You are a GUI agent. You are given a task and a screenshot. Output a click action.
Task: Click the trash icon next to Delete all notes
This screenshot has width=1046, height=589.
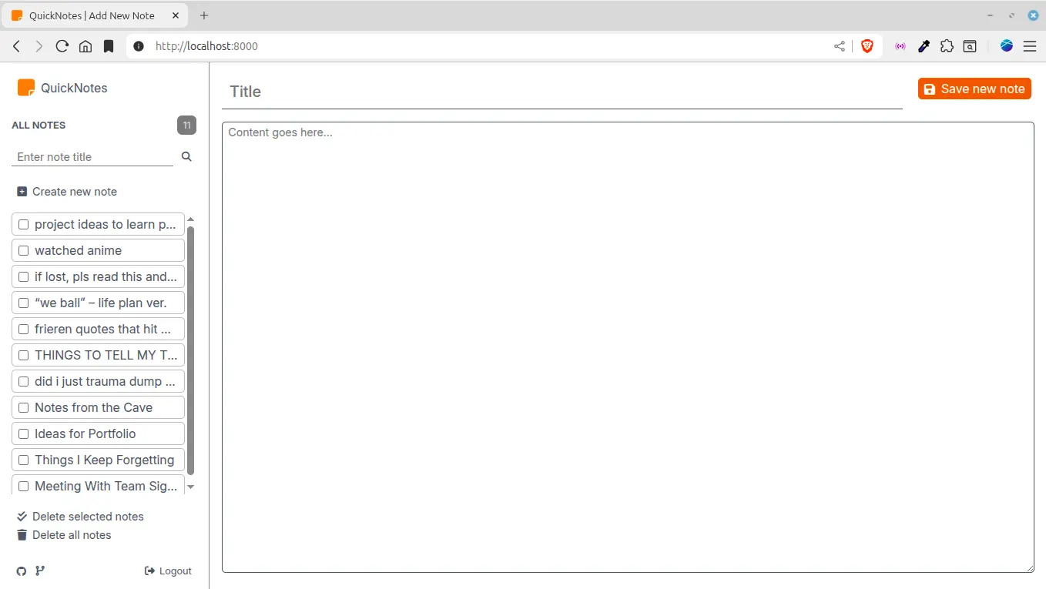coord(22,534)
